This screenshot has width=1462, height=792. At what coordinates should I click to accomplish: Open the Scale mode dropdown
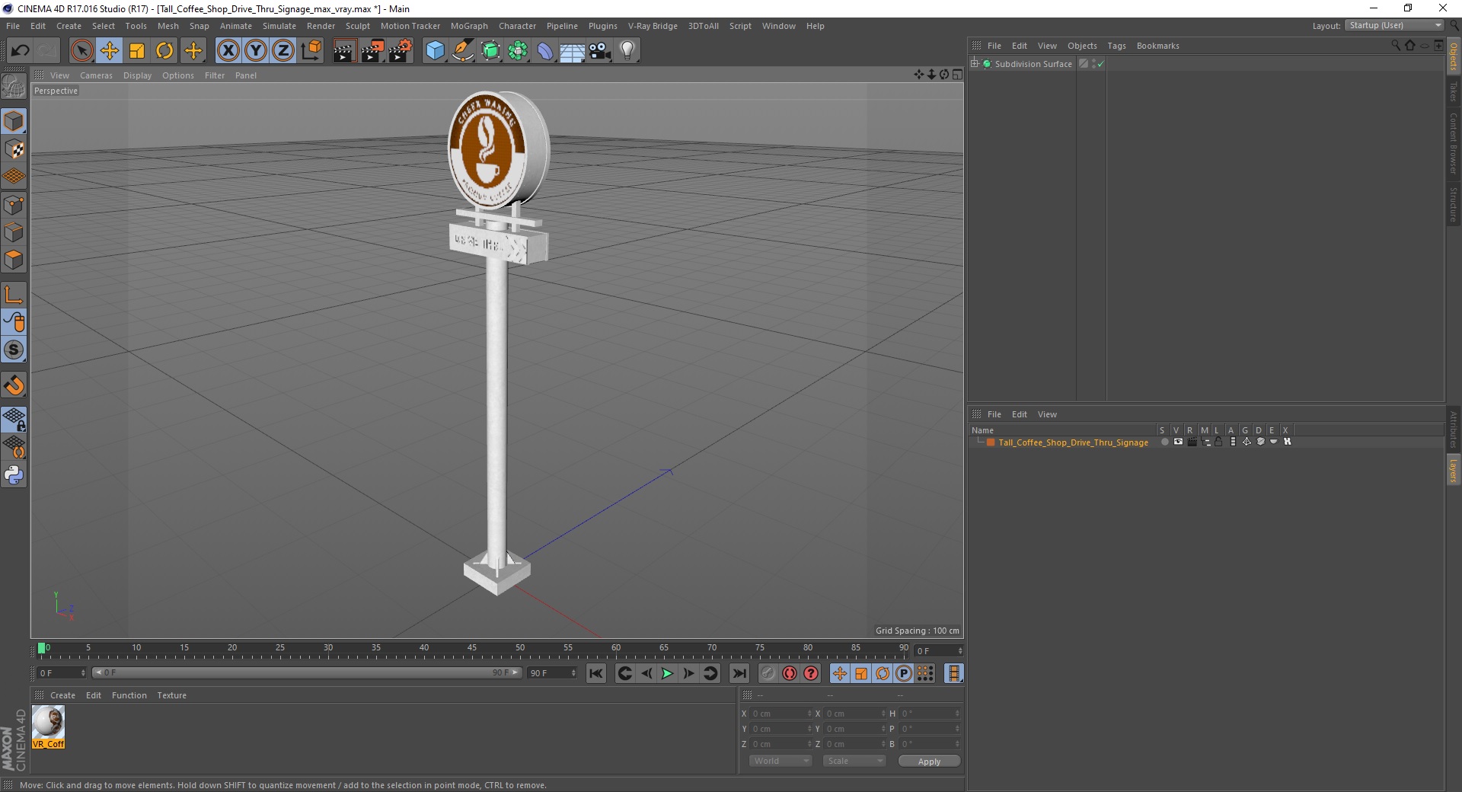(854, 761)
